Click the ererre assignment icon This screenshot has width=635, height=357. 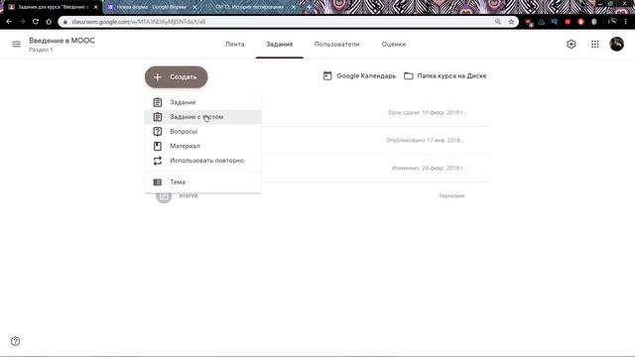coord(164,196)
